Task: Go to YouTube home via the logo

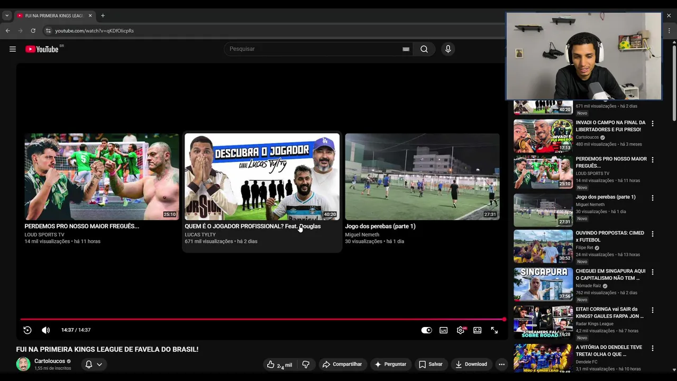Action: (x=42, y=49)
